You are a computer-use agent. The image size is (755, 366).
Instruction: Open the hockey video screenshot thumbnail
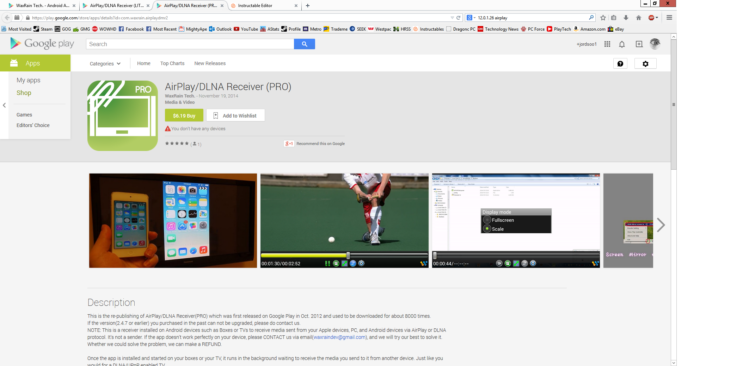(344, 221)
